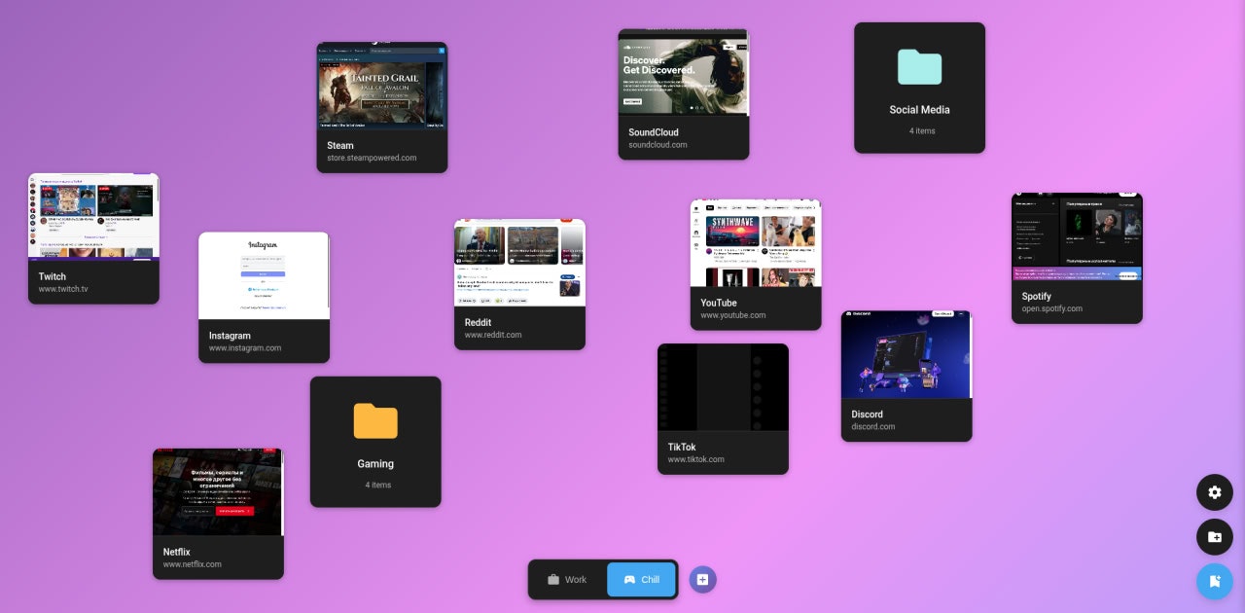Click the plus icon to add a new space
This screenshot has height=613, width=1245.
pos(702,579)
